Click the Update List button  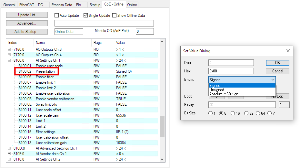27,15
